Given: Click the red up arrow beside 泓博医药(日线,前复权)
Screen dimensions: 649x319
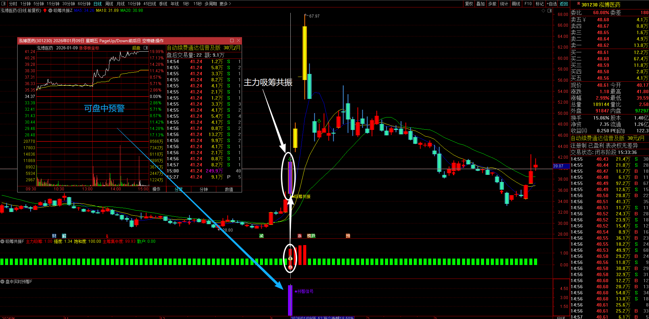Looking at the screenshot, I should coord(45,10).
